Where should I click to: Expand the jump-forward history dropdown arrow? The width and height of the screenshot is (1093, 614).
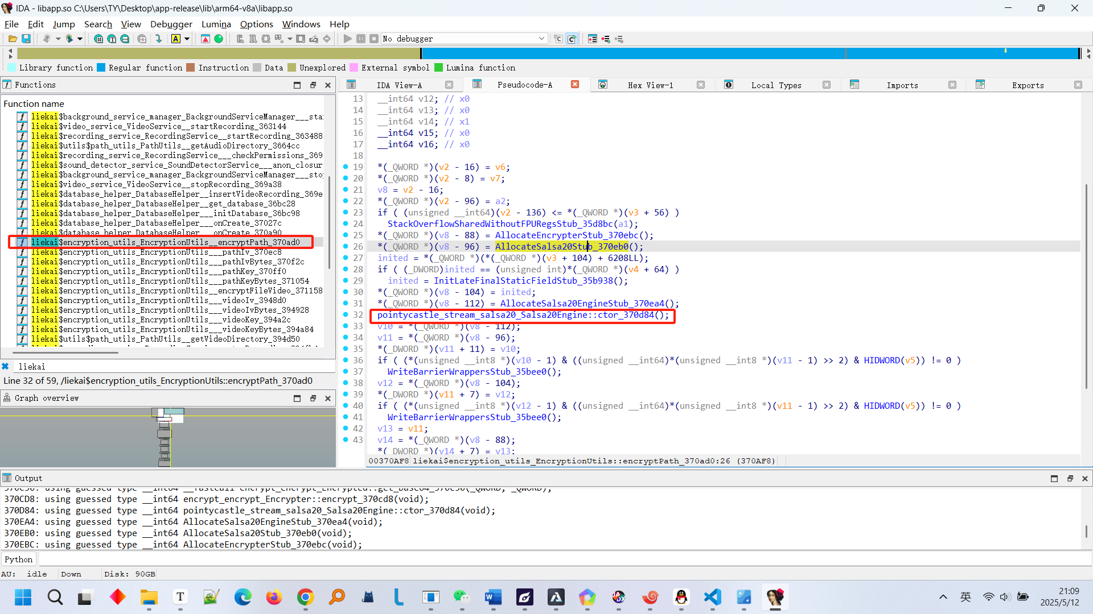tap(80, 39)
